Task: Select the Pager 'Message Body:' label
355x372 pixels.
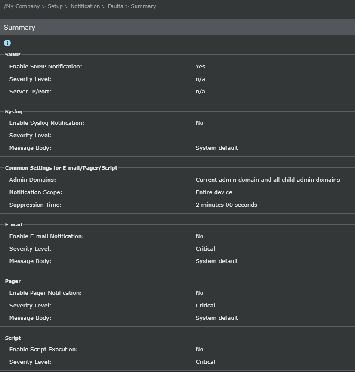Action: [31, 318]
